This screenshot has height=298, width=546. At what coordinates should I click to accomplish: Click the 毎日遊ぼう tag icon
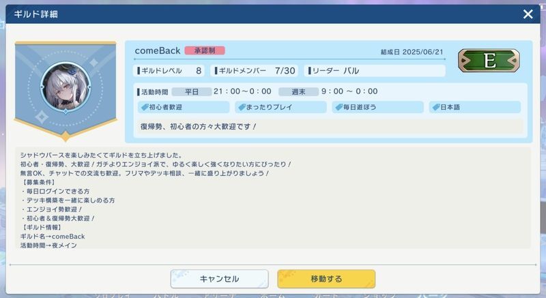(x=338, y=107)
